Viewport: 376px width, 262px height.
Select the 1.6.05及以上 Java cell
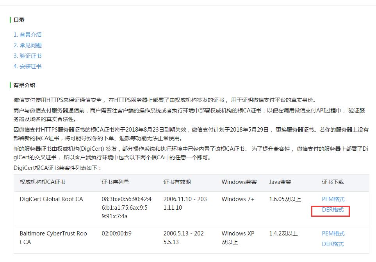pyautogui.click(x=285, y=199)
